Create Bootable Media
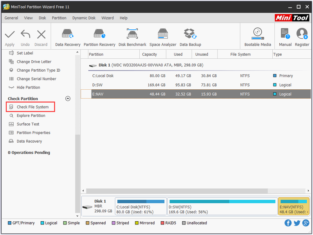The height and width of the screenshot is (235, 313). coord(257,37)
